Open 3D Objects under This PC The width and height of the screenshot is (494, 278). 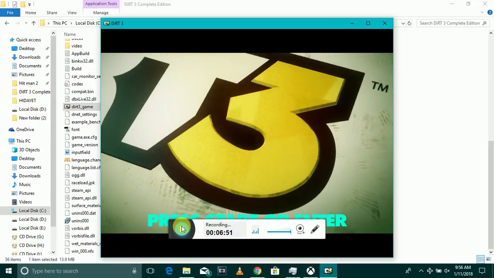pyautogui.click(x=29, y=150)
